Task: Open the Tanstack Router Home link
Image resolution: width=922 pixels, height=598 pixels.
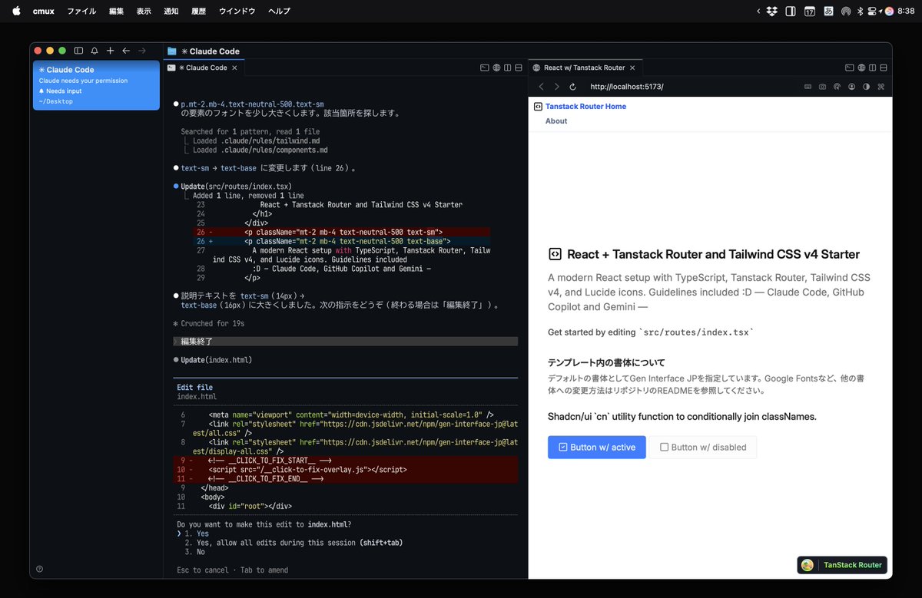Action: (585, 107)
